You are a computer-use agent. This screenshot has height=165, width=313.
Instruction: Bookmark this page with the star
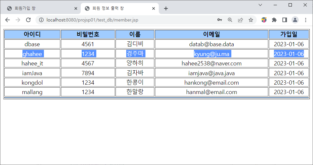251,20
